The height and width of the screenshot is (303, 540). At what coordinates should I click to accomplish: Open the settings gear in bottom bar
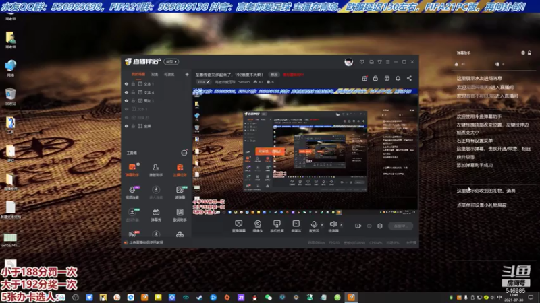coord(380,226)
